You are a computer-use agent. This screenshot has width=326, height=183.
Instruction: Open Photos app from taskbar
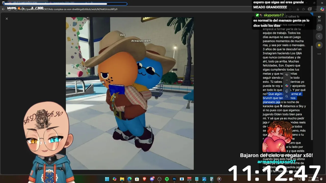click(204, 179)
